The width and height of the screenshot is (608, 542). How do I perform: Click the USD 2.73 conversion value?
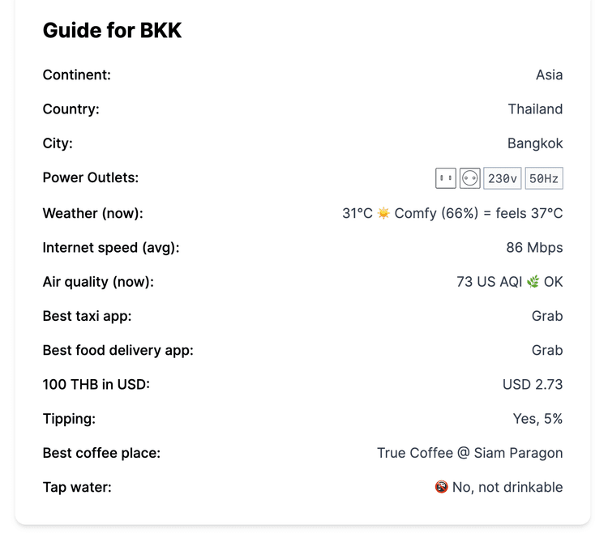pos(533,385)
